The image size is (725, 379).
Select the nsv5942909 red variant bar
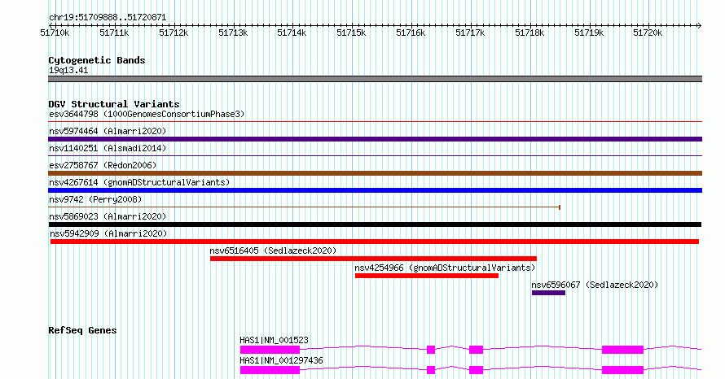[x=375, y=242]
